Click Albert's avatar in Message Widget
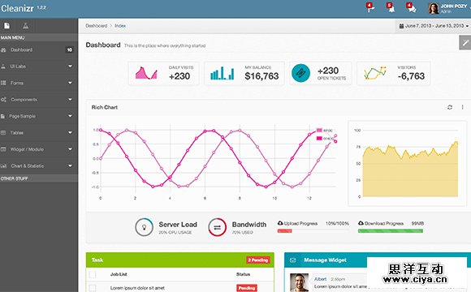The width and height of the screenshot is (471, 292). pyautogui.click(x=299, y=283)
